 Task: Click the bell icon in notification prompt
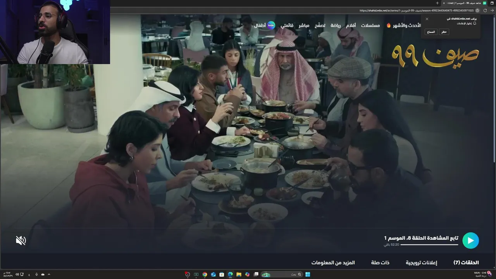pos(475,23)
